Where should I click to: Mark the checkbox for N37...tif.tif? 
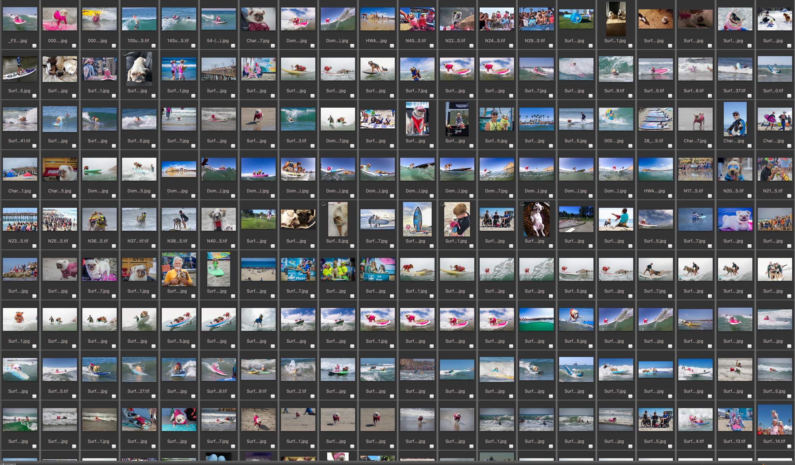tap(154, 246)
